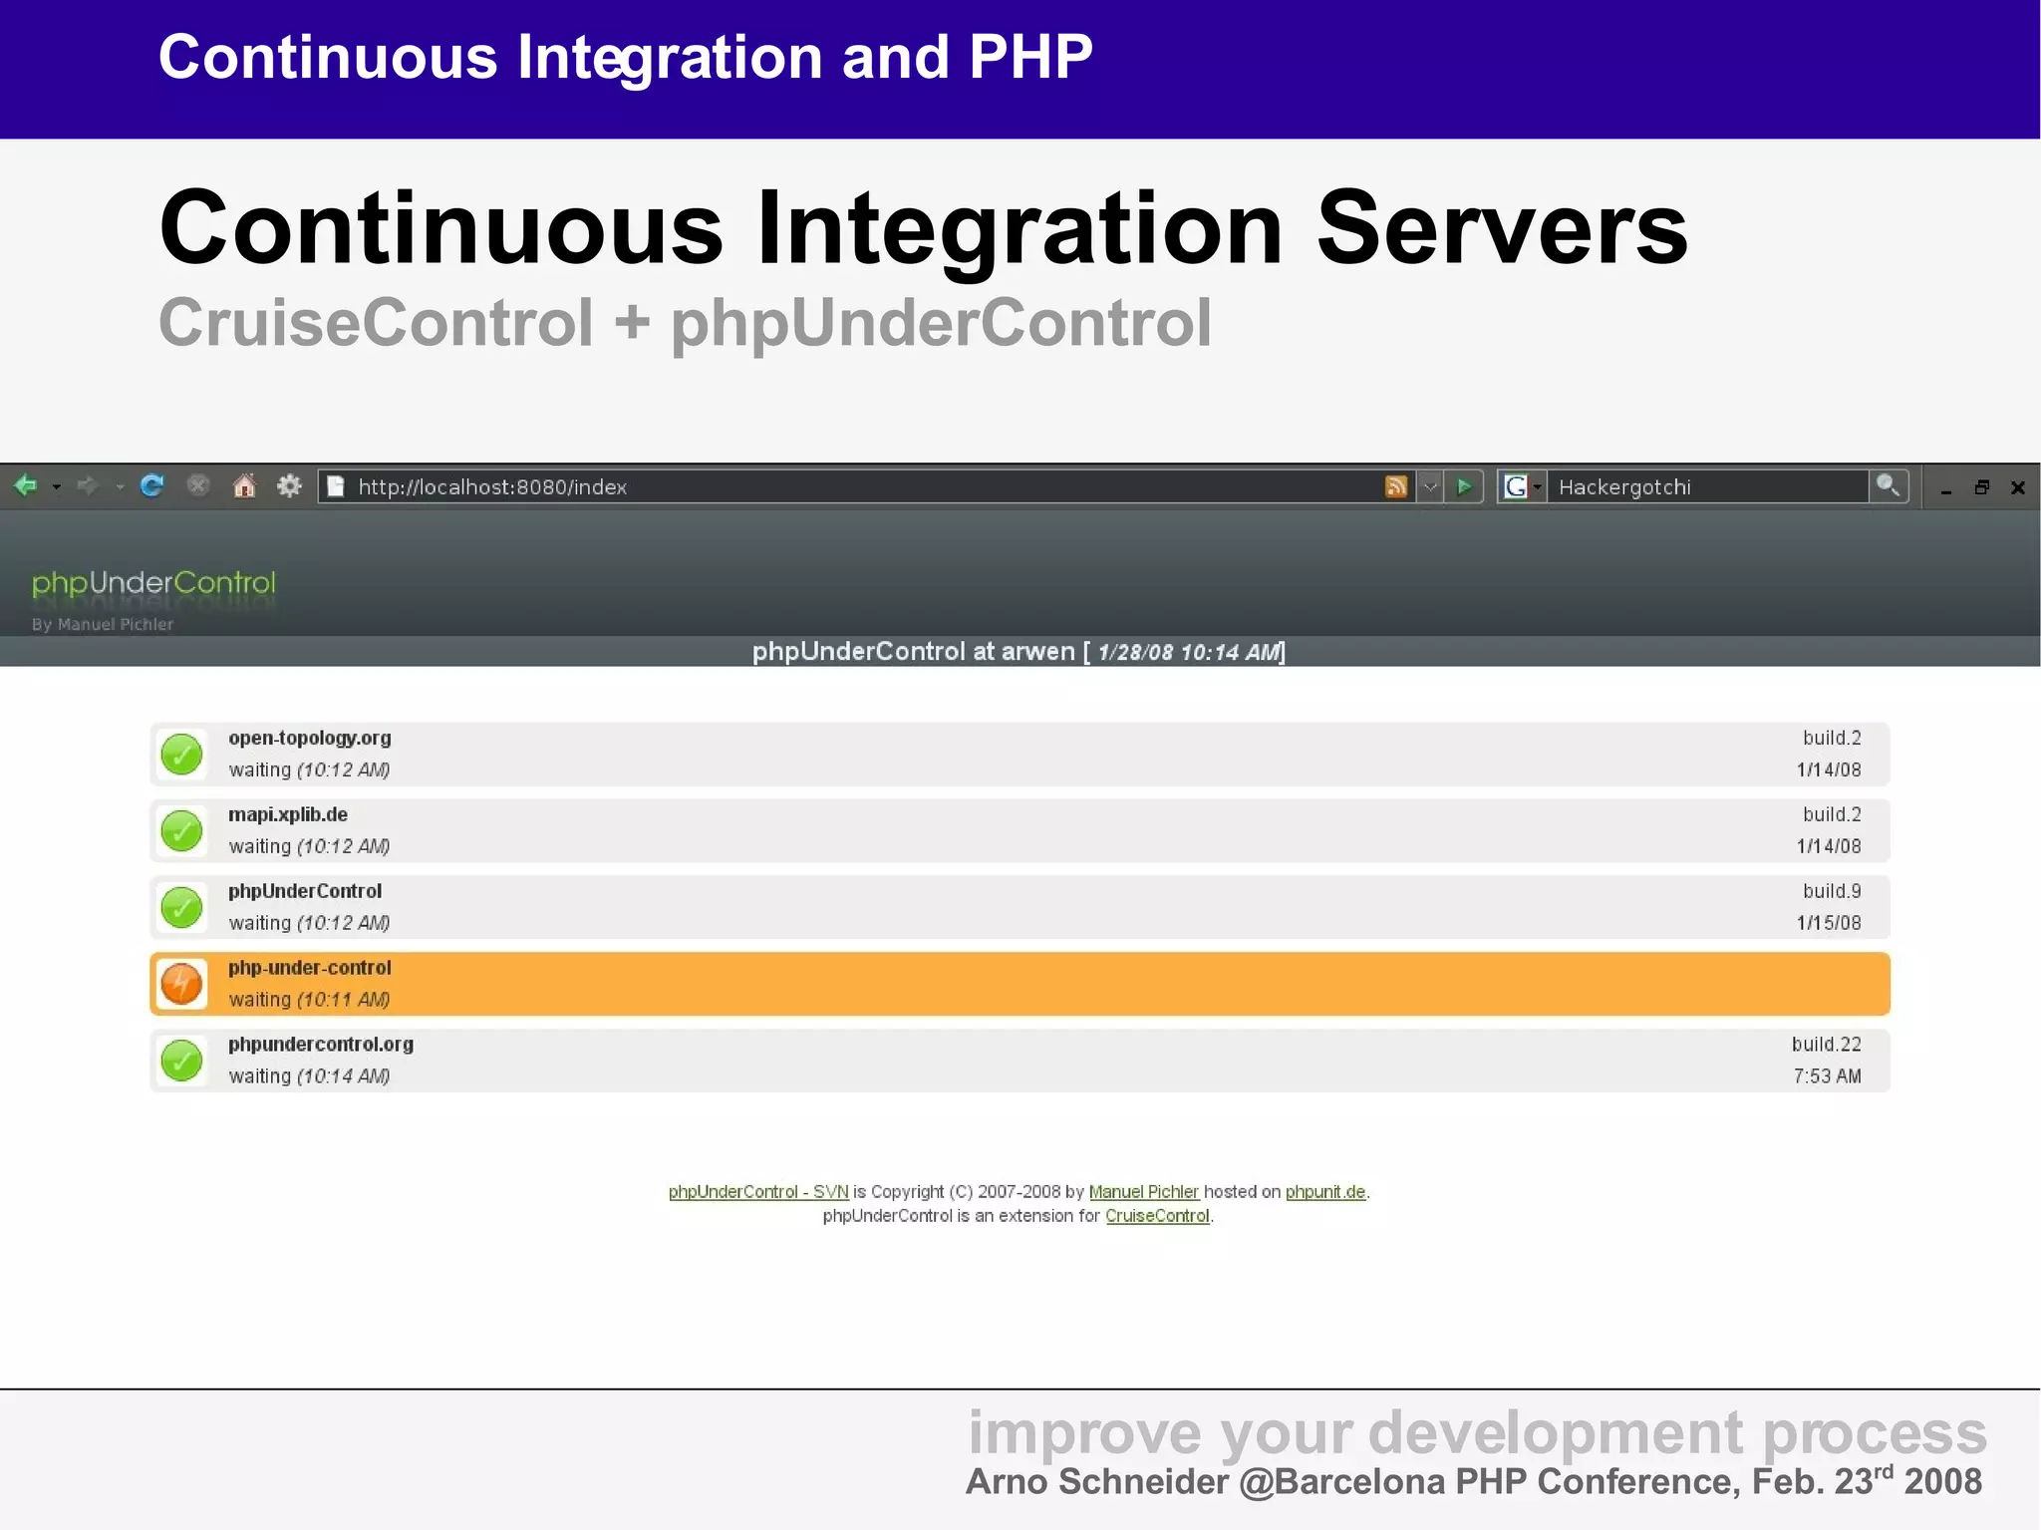
Task: Follow the Manuel Pichler footer link
Action: pos(1143,1191)
